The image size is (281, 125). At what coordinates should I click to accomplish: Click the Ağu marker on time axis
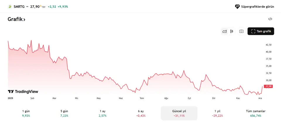pyautogui.click(x=166, y=98)
